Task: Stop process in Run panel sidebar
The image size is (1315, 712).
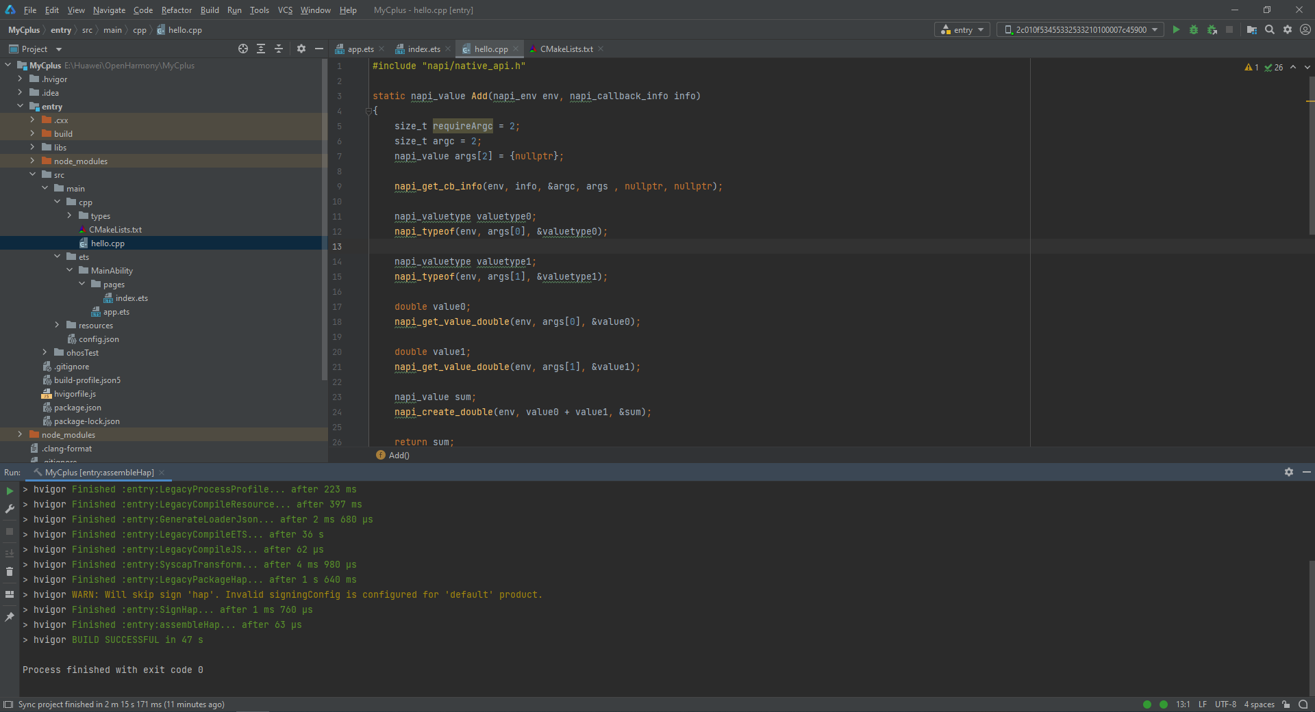Action: tap(10, 531)
